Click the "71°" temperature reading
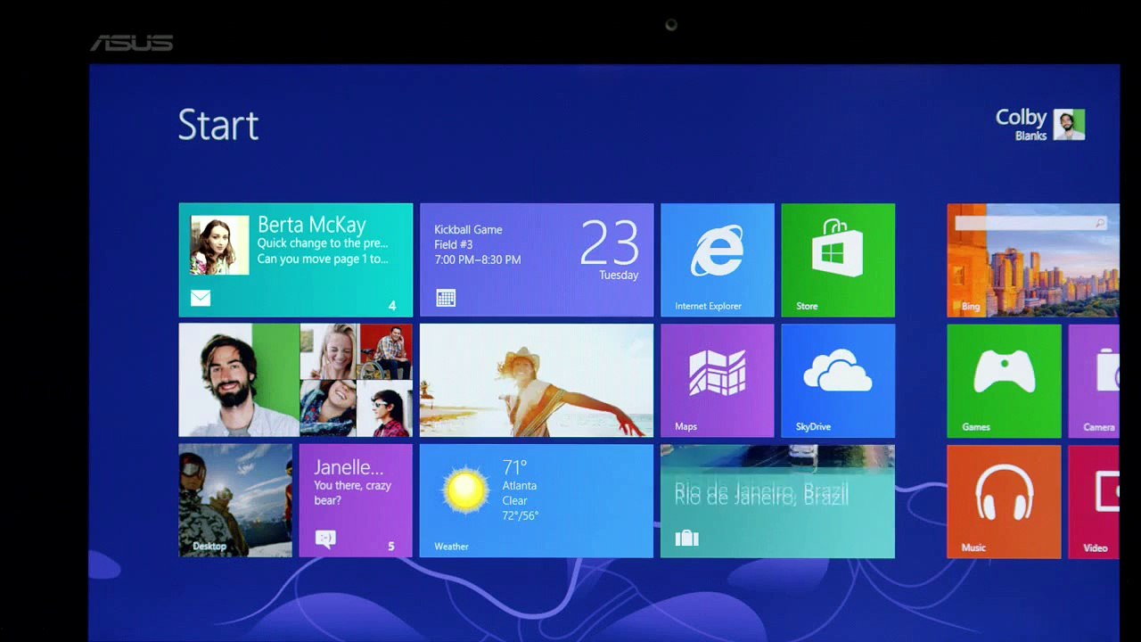1141x642 pixels. (514, 467)
